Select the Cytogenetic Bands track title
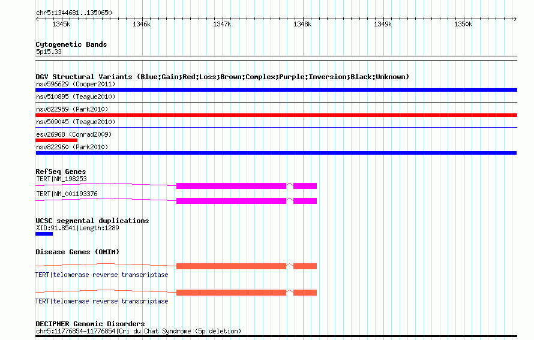 point(71,44)
